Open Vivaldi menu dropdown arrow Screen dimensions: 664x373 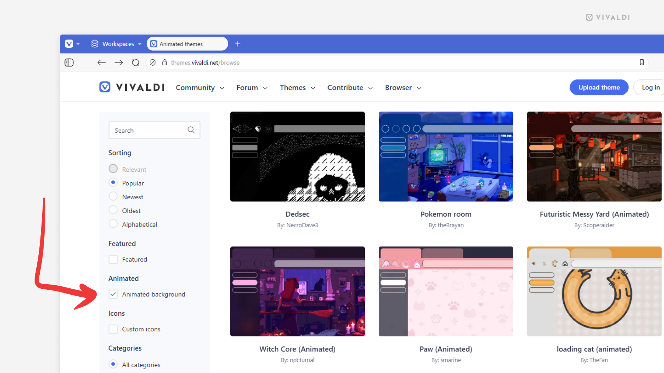point(78,44)
